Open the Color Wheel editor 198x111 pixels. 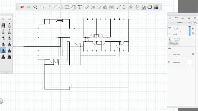click(x=150, y=7)
